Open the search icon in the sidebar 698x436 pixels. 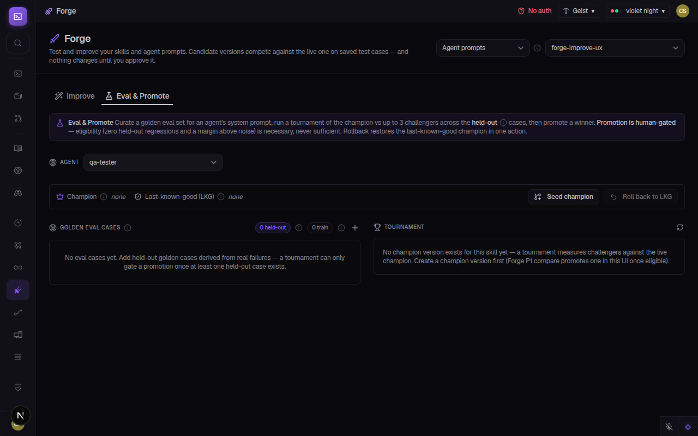pyautogui.click(x=18, y=43)
